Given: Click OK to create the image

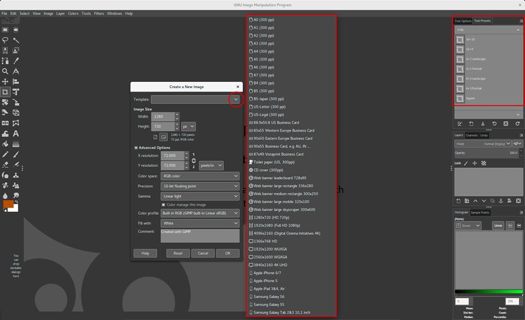Looking at the screenshot, I should [227, 253].
